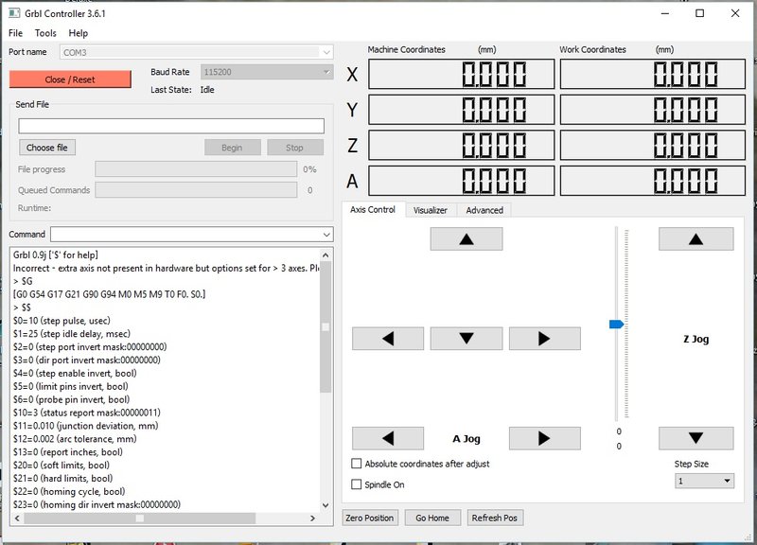Switch to the Visualizer tab
757x545 pixels.
click(431, 210)
